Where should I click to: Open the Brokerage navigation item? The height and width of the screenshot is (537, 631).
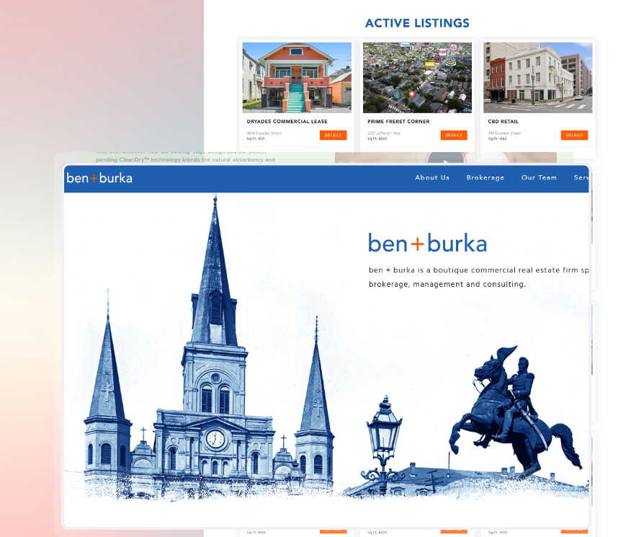pos(485,177)
